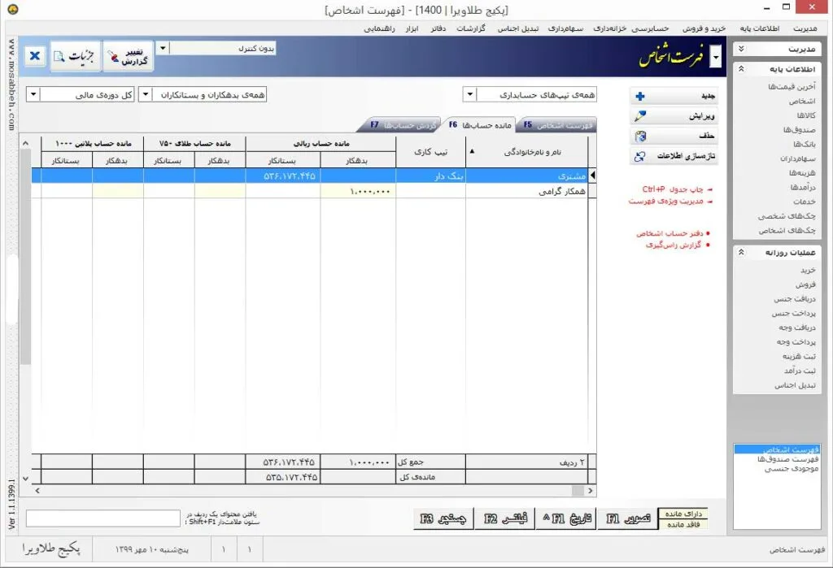The width and height of the screenshot is (833, 568).
Task: Click the horizontal scrollbar left arrow
Action: (37, 491)
